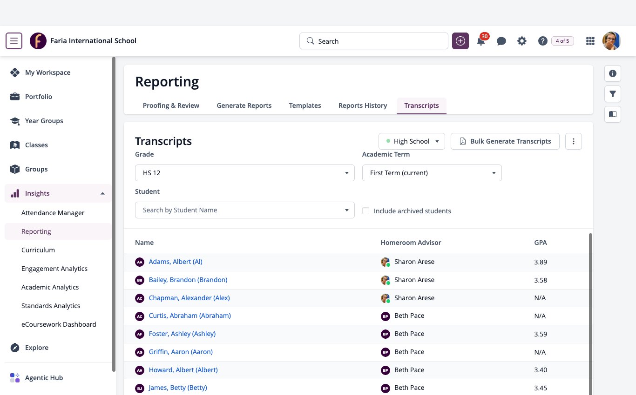Collapse the Insights section
Image resolution: width=636 pixels, height=395 pixels.
point(58,193)
